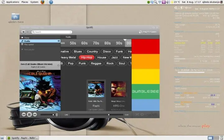This screenshot has height=140, width=224.
Task: Toggle the Soul genre
Action: click(122, 63)
